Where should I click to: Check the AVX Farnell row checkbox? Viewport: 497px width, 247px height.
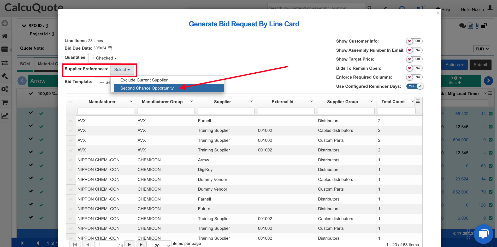(x=71, y=121)
